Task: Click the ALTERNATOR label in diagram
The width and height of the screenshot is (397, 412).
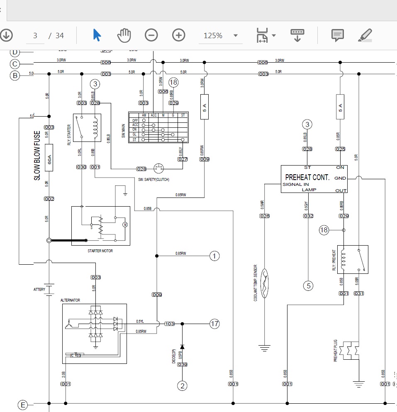Action: coord(70,300)
